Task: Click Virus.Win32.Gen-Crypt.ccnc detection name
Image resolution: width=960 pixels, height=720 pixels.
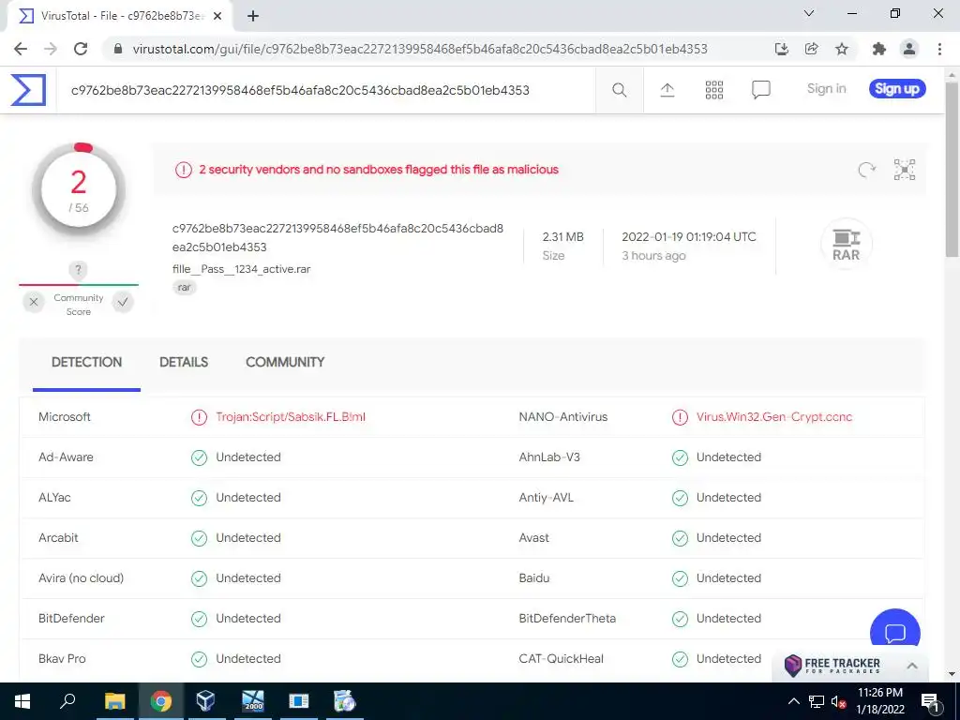Action: (x=773, y=417)
